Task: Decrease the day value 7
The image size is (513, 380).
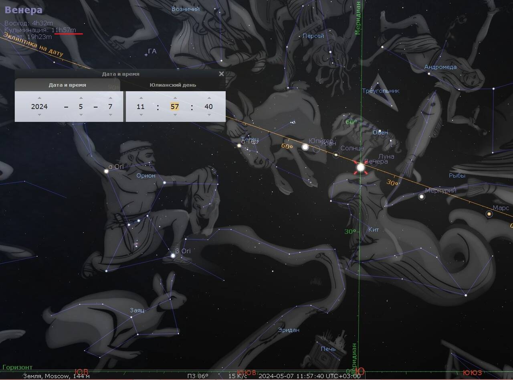Action: (x=110, y=115)
